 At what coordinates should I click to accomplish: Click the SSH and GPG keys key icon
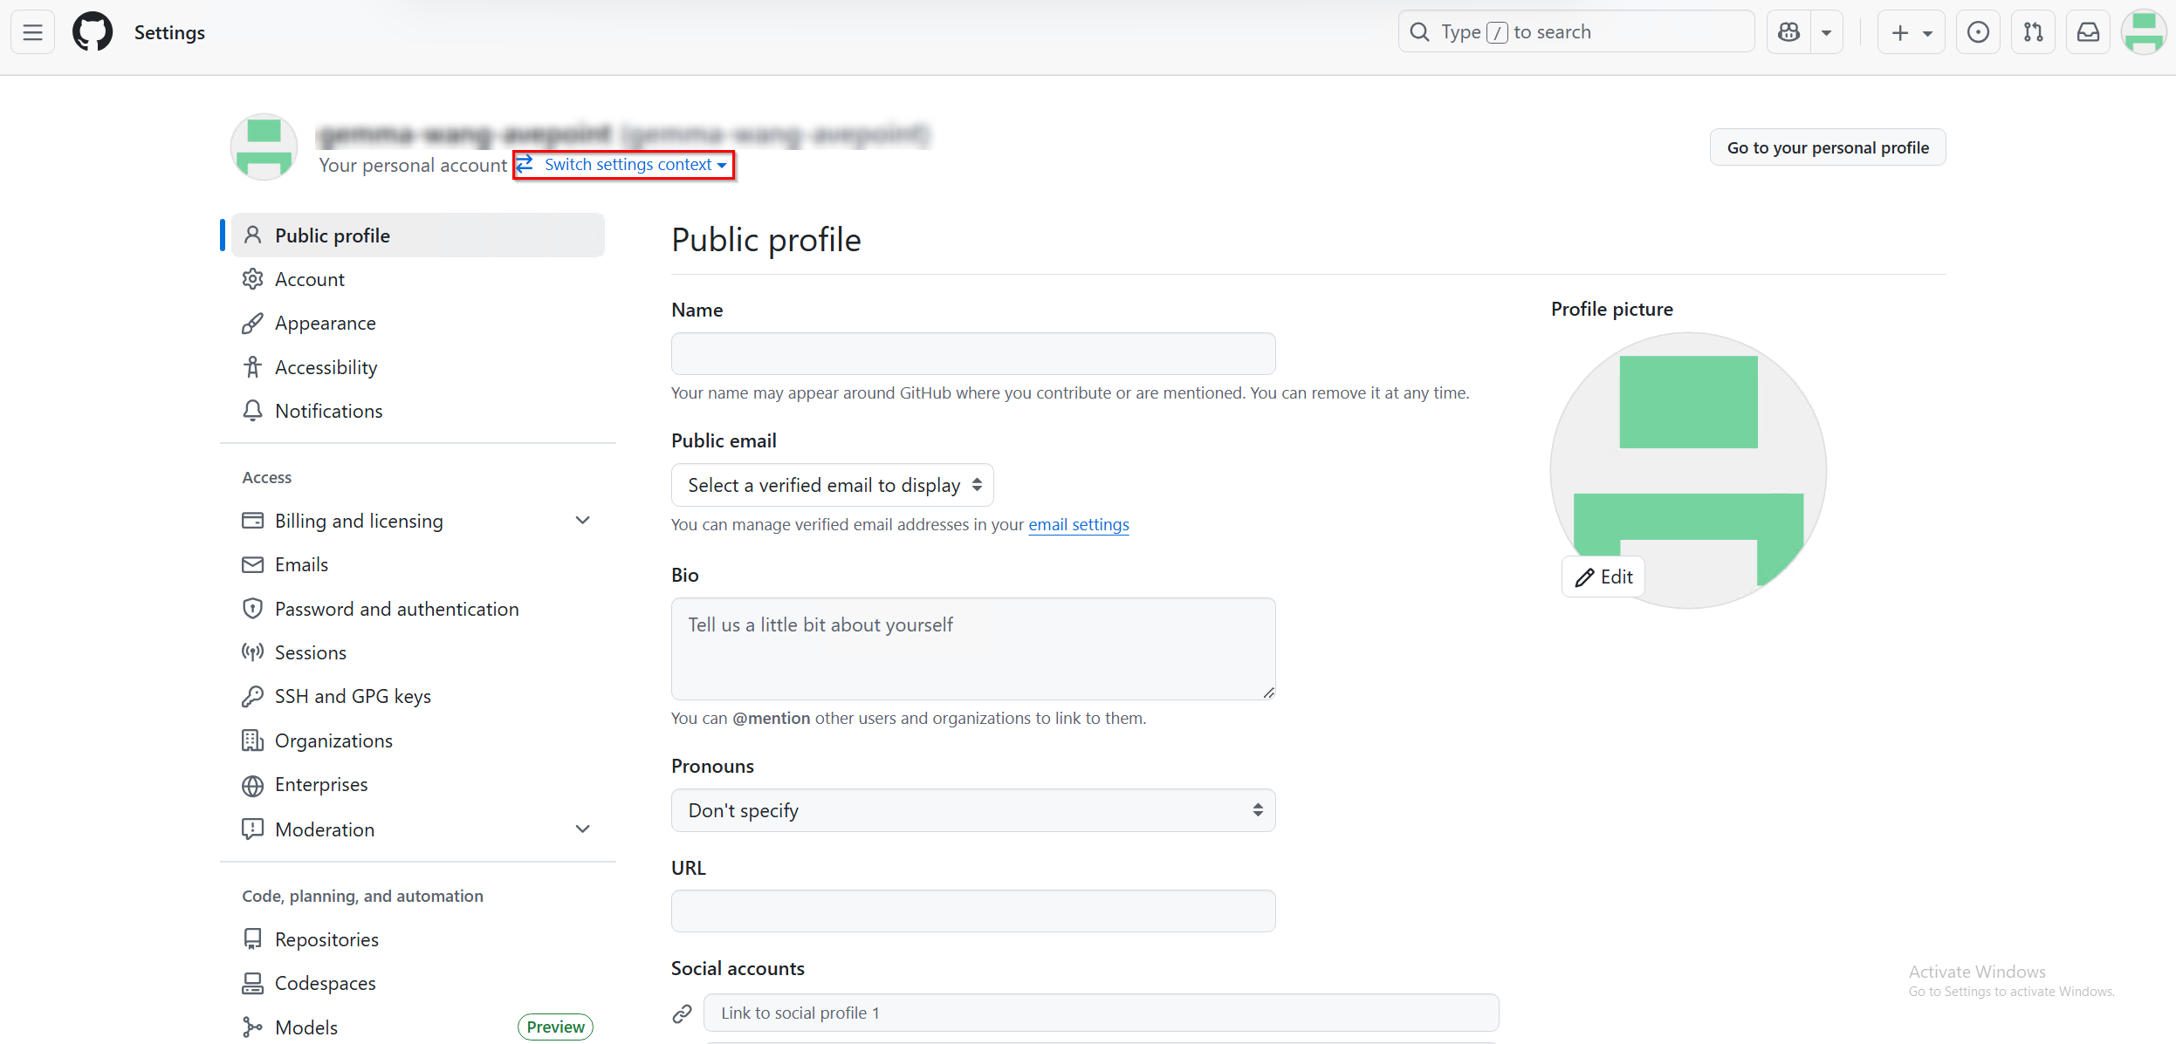click(252, 695)
